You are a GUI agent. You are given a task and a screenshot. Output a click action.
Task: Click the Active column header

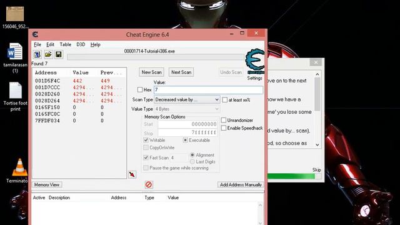[x=39, y=197]
